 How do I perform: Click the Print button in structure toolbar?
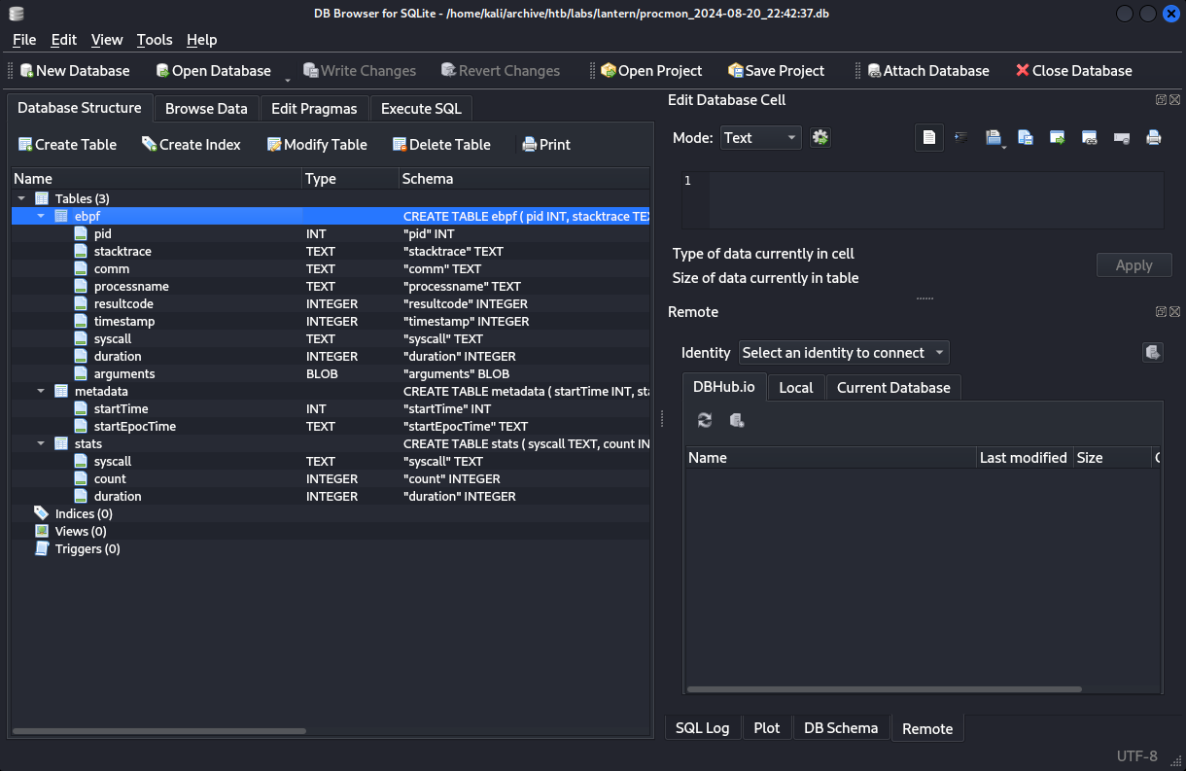pyautogui.click(x=546, y=144)
